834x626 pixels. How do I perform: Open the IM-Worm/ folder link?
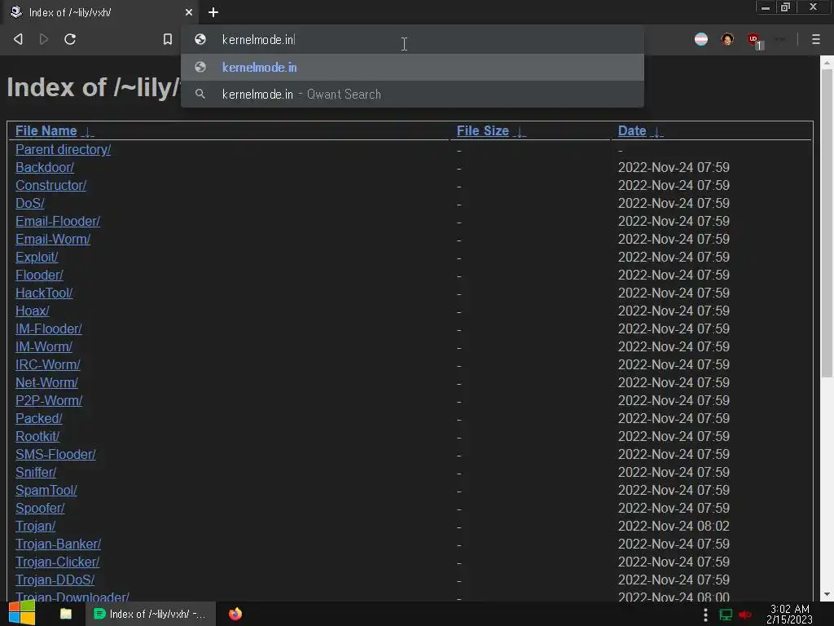(x=44, y=346)
